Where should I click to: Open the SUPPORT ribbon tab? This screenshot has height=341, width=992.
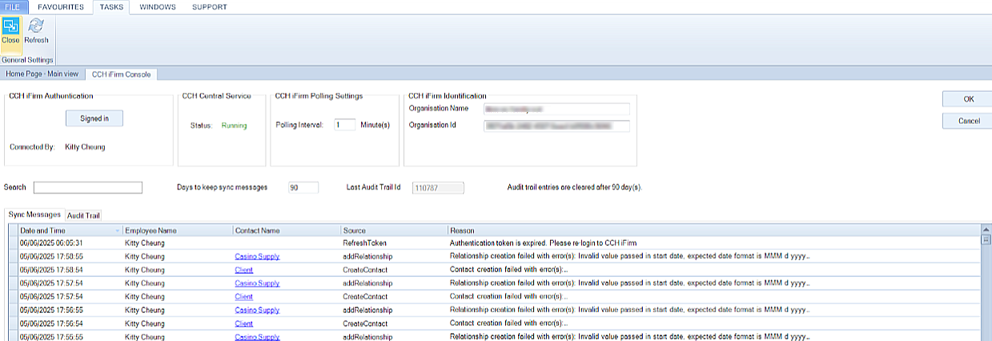click(x=209, y=6)
